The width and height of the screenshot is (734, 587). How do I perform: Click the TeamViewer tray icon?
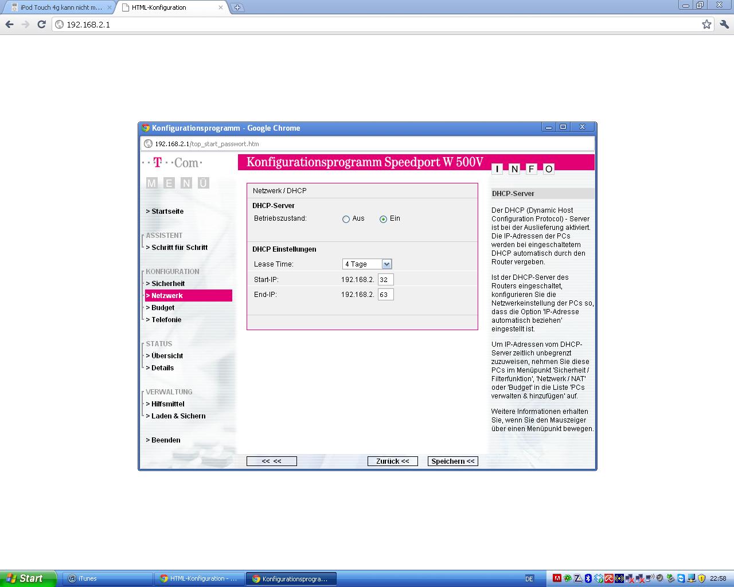(x=681, y=578)
